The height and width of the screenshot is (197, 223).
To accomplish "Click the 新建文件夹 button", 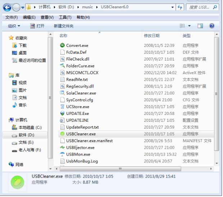I will [x=63, y=26].
